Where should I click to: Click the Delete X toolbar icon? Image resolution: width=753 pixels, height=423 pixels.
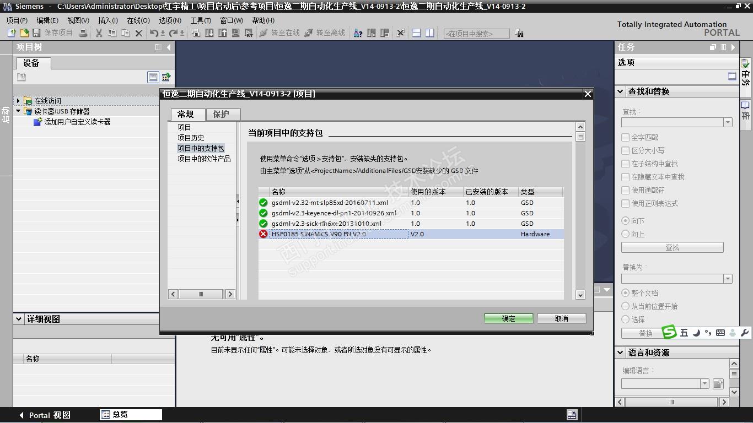139,33
